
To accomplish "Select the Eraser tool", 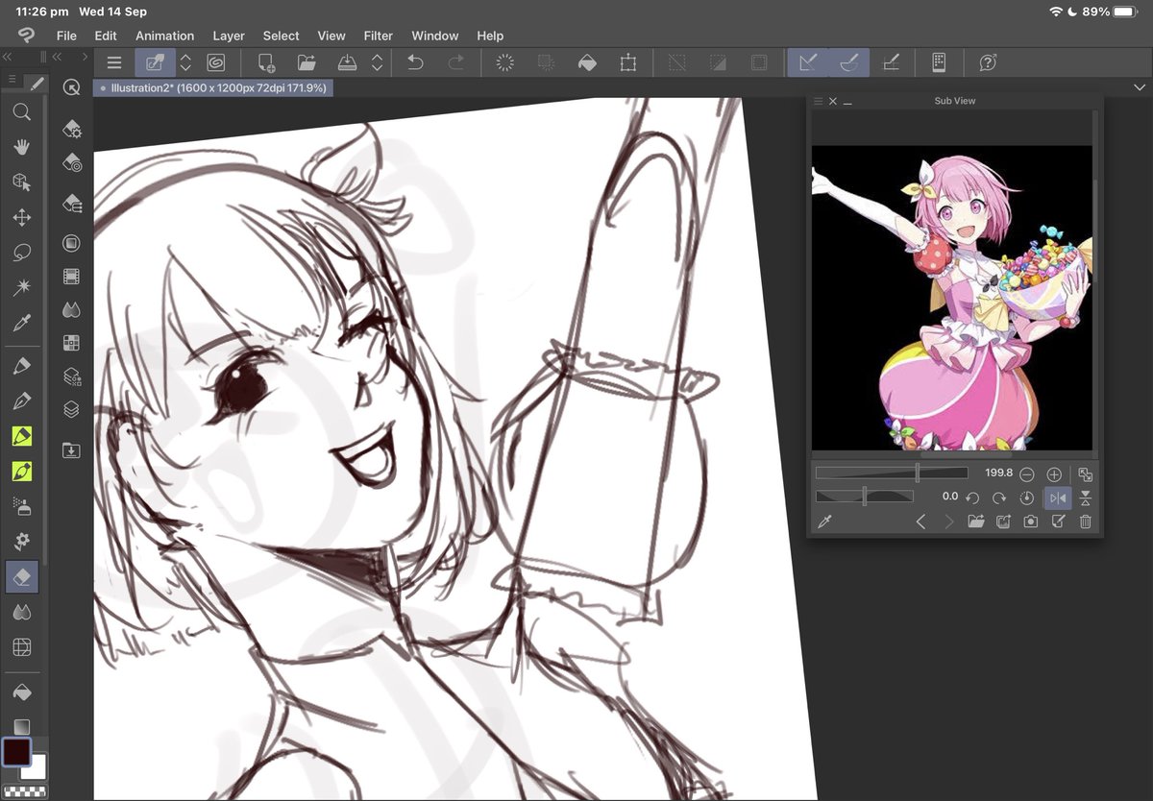I will 21,576.
